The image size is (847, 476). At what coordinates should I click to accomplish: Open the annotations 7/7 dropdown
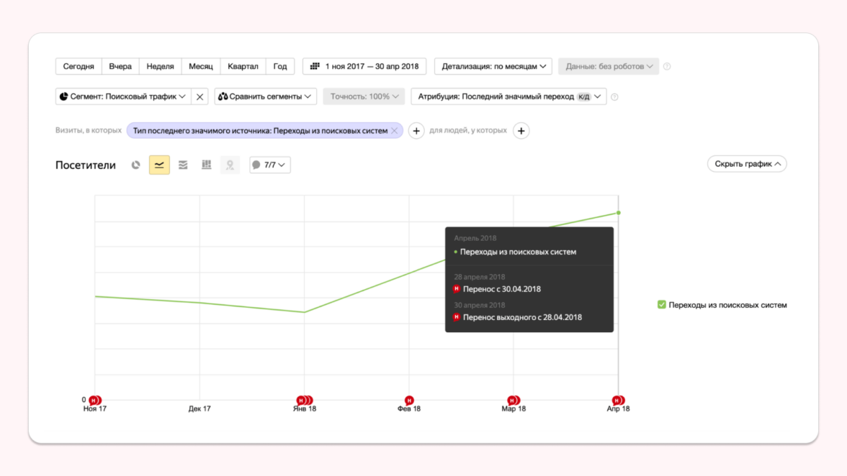(x=270, y=165)
